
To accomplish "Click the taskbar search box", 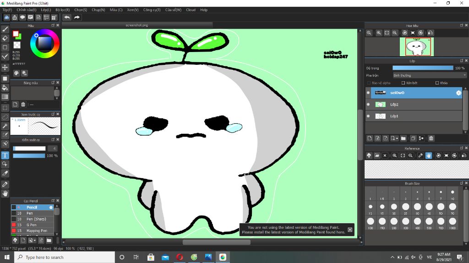I will pos(65,257).
